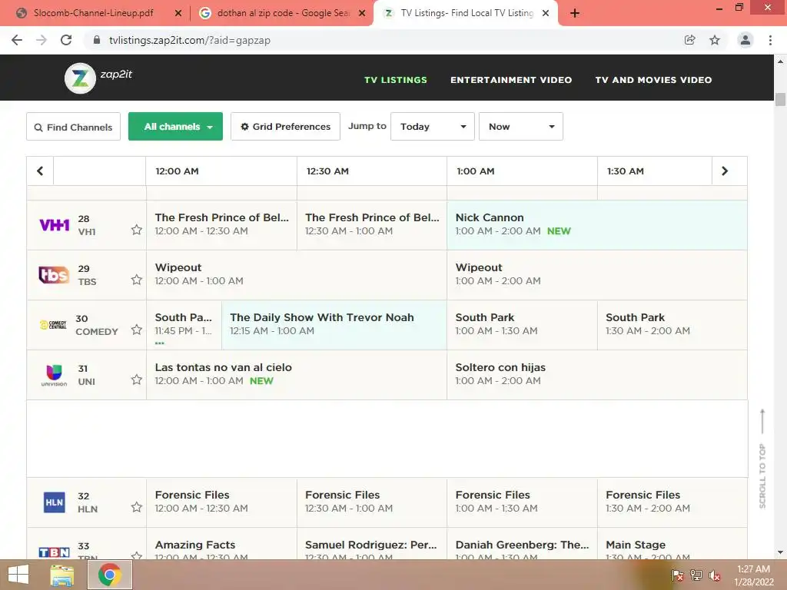Close the Slocomb-Channel-Lineup.pdf tab
The image size is (787, 590).
pos(178,14)
